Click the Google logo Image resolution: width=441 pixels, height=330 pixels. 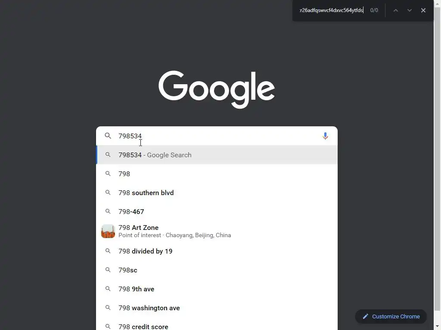pos(217,89)
